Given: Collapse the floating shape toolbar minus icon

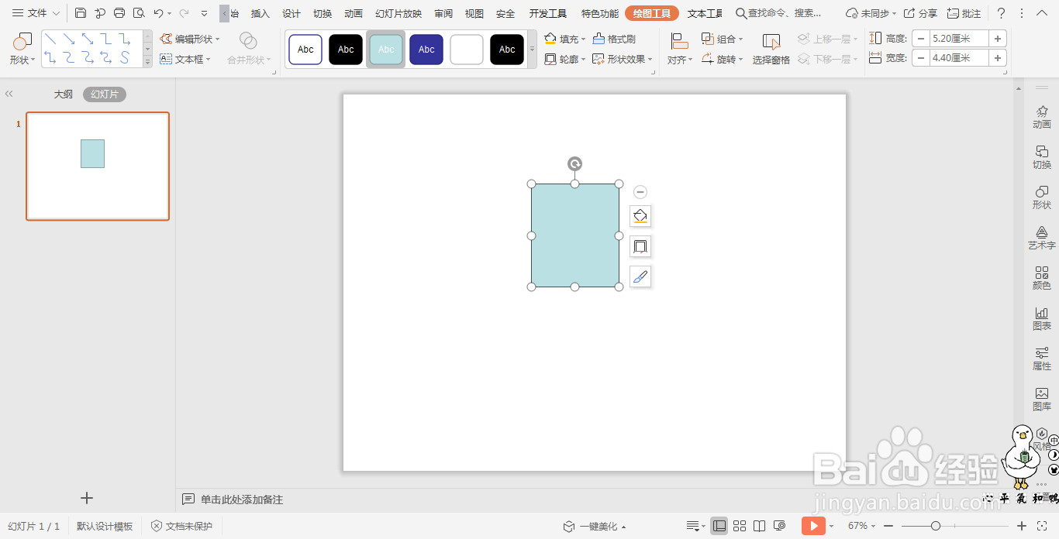Looking at the screenshot, I should (x=640, y=192).
